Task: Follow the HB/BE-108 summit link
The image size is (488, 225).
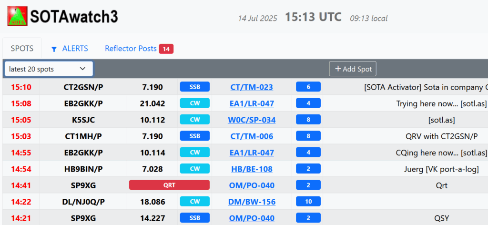Action: (x=252, y=169)
